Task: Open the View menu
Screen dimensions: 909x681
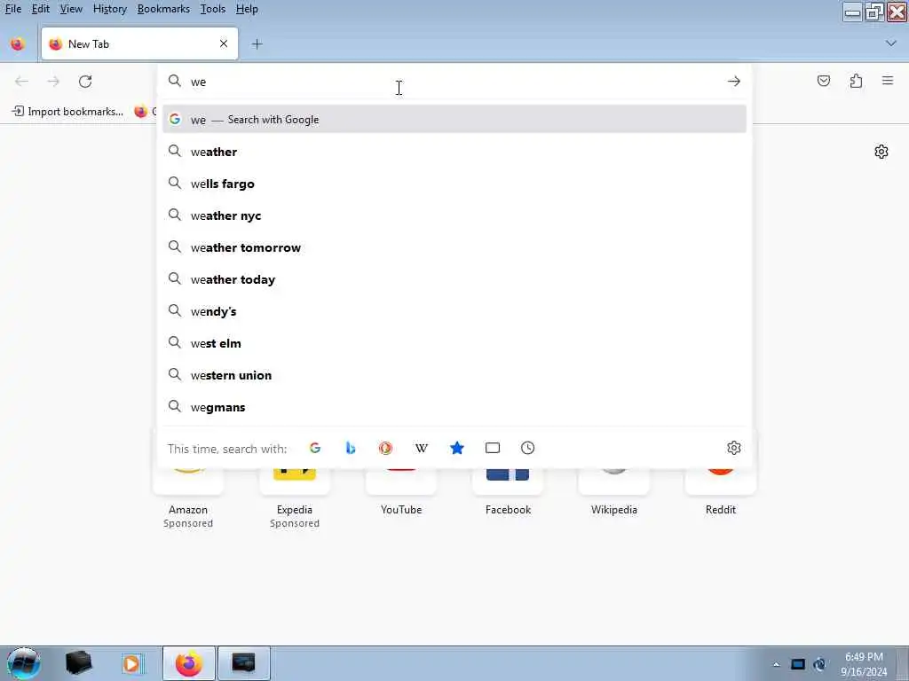Action: (x=71, y=9)
